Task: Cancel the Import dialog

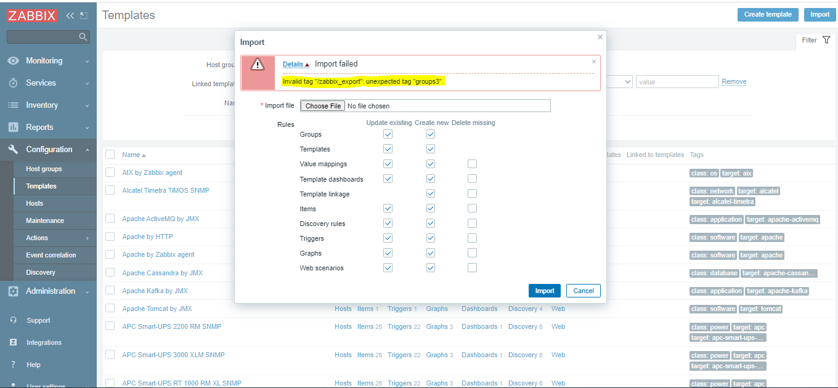Action: click(x=584, y=291)
